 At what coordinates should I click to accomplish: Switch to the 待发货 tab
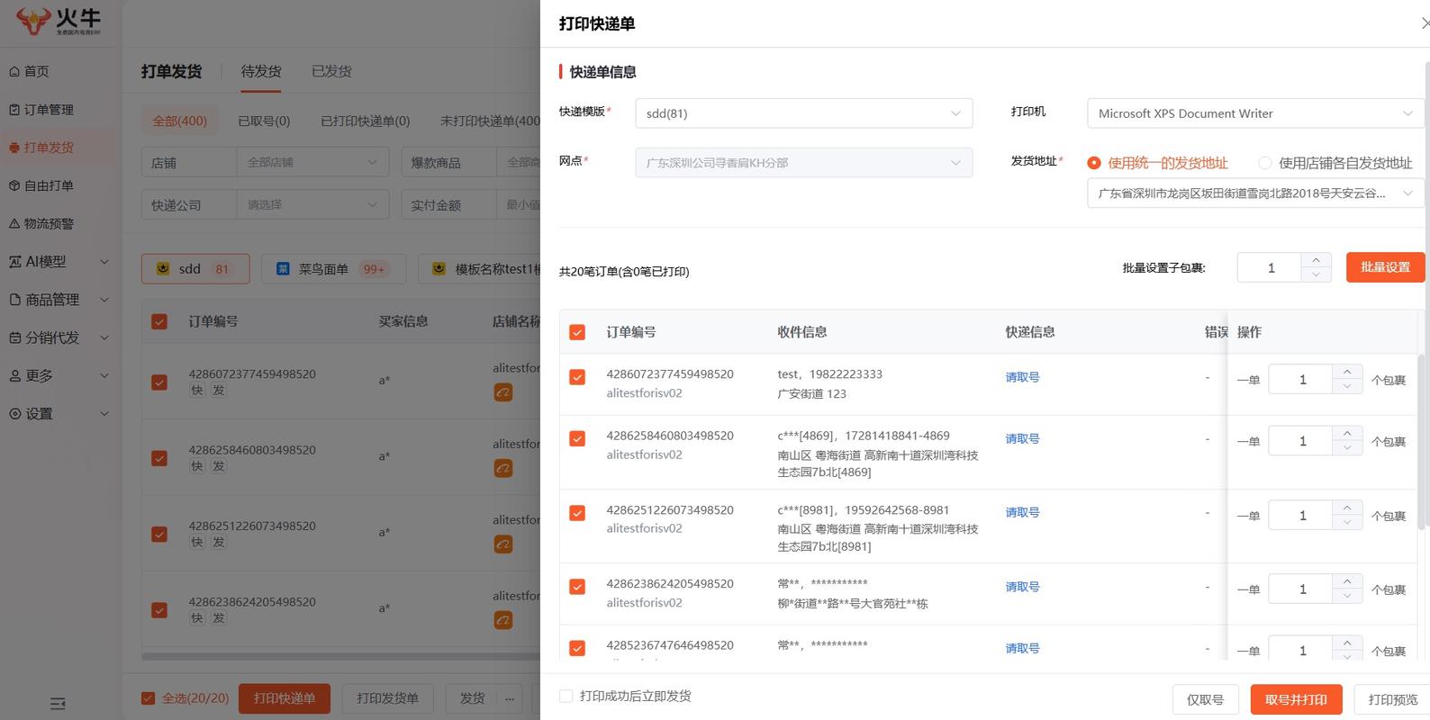(x=261, y=71)
